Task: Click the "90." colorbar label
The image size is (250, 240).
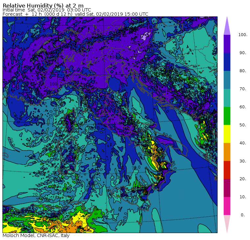Action: (x=243, y=53)
